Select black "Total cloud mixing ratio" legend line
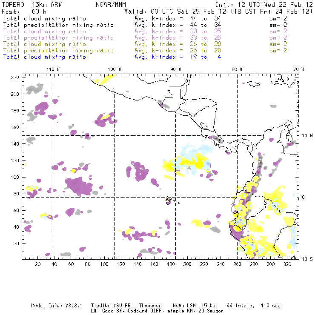 45,19
